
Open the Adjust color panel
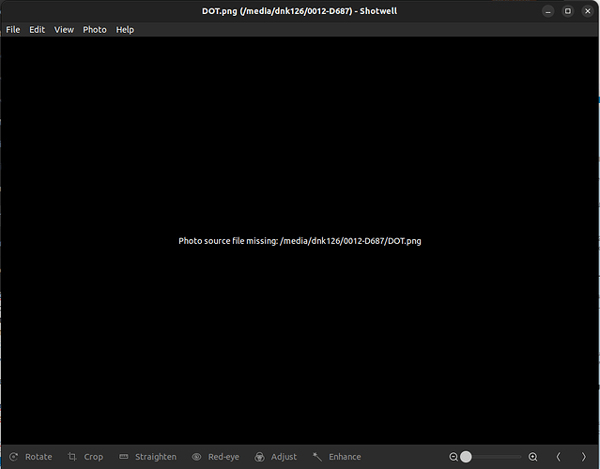click(275, 457)
